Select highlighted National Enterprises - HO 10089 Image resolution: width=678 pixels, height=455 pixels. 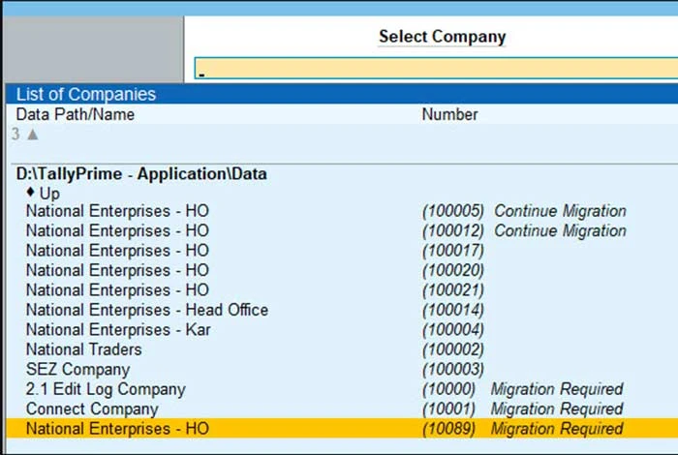click(342, 429)
